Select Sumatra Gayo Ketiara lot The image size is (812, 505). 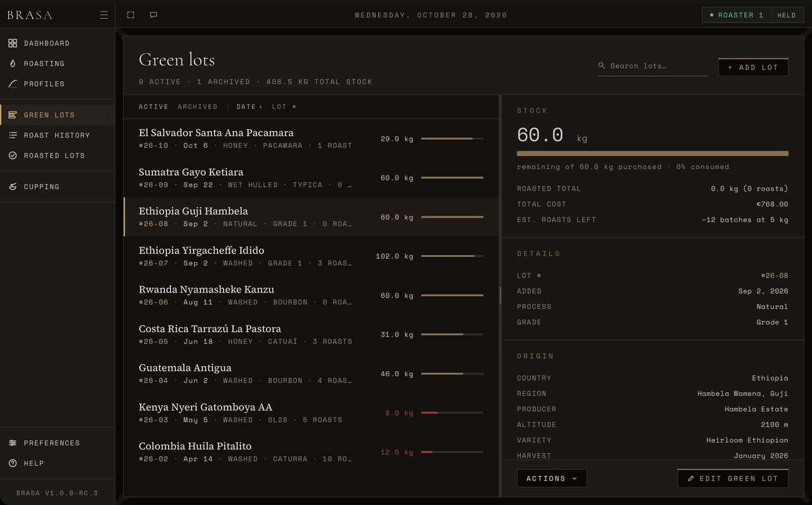[x=311, y=178]
